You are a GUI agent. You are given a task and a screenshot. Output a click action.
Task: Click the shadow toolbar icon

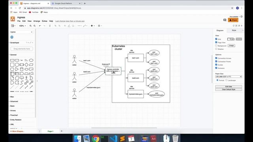coord(73,26)
